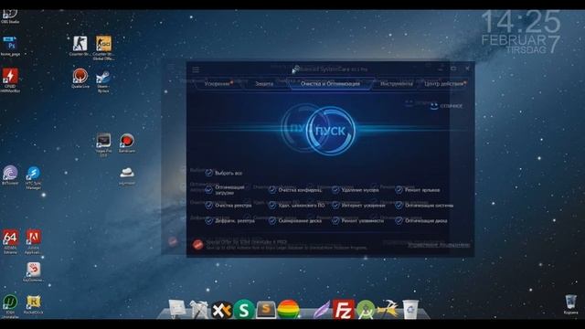Toggle the Интернет ускорение checkbox
The width and height of the screenshot is (585, 329).
(335, 205)
